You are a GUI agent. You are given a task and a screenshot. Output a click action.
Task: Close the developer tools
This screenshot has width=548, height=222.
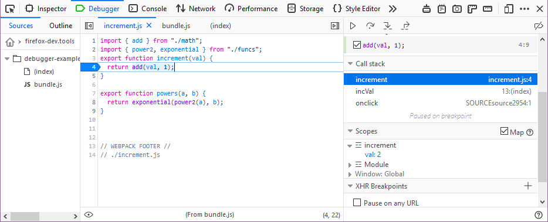click(540, 9)
